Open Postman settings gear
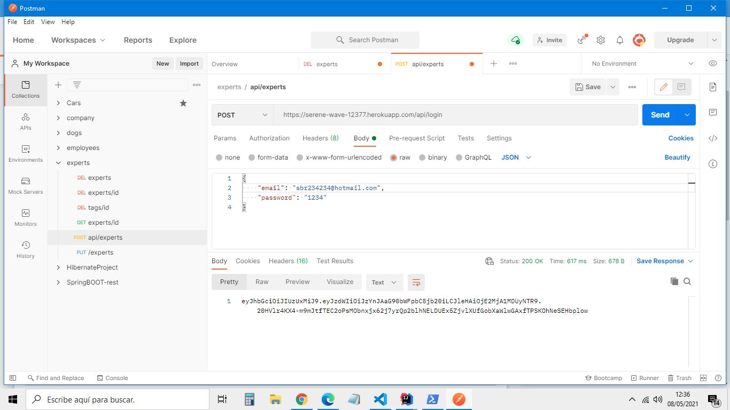This screenshot has height=410, width=730. 601,40
